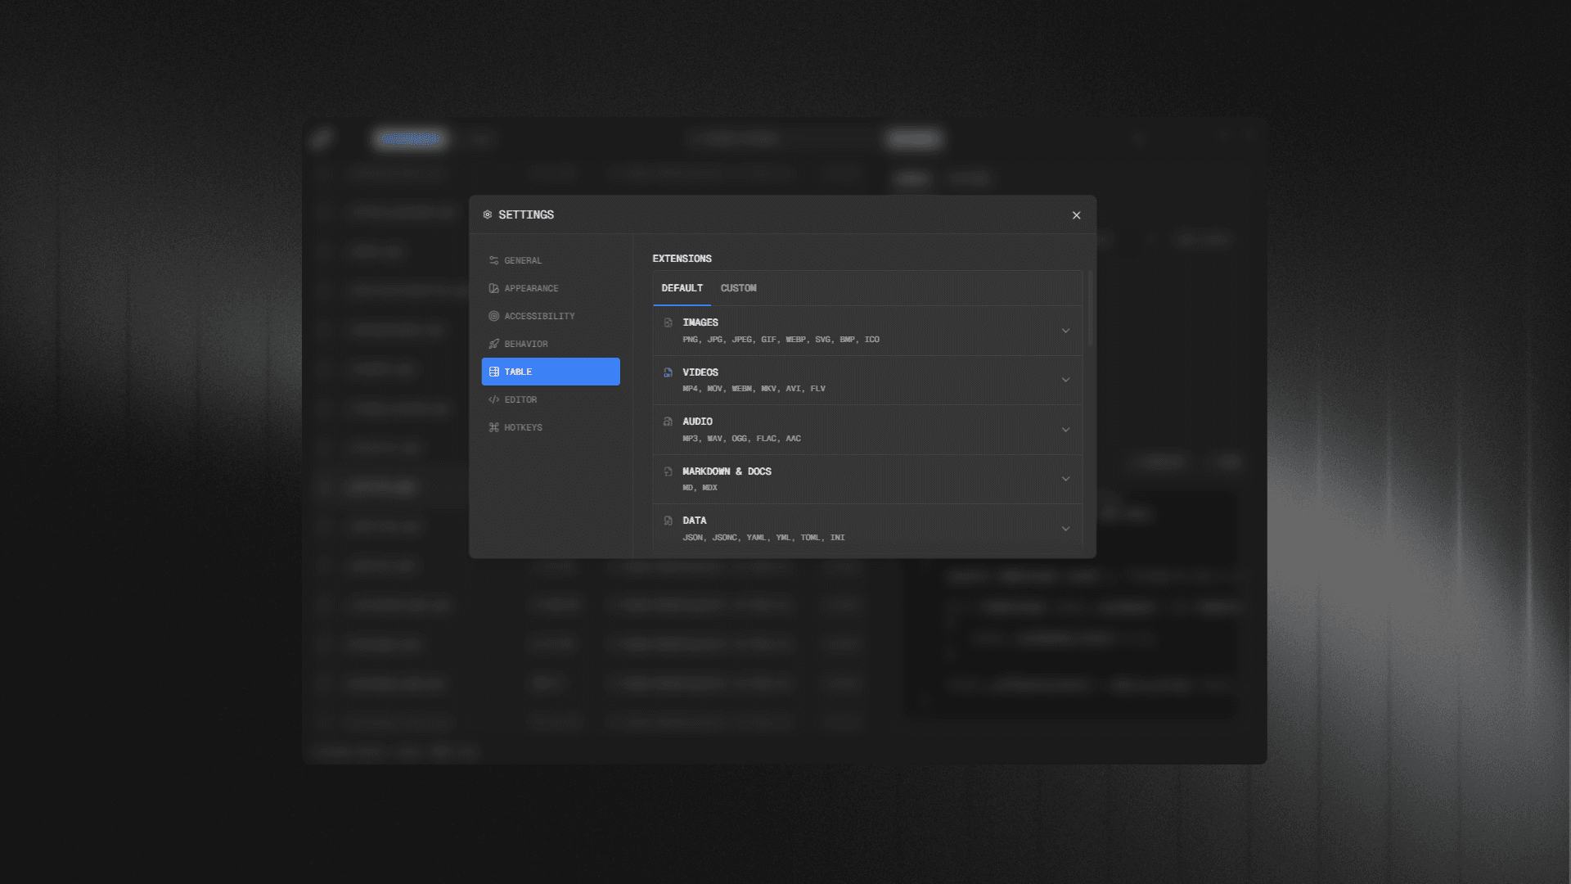Click the Videos file type icon
This screenshot has height=884, width=1571.
(x=668, y=372)
